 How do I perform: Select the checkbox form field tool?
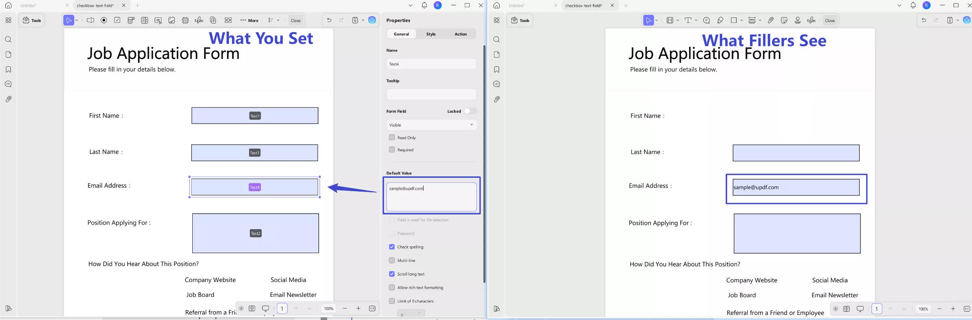pyautogui.click(x=117, y=20)
